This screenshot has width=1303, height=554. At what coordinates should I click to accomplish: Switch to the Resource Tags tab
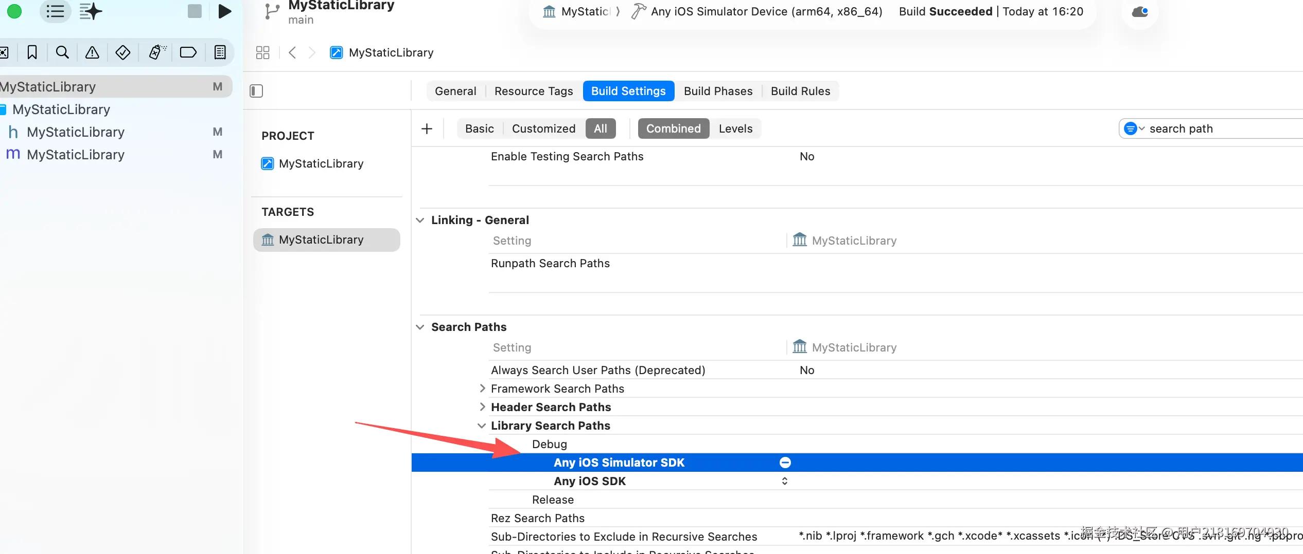(534, 91)
